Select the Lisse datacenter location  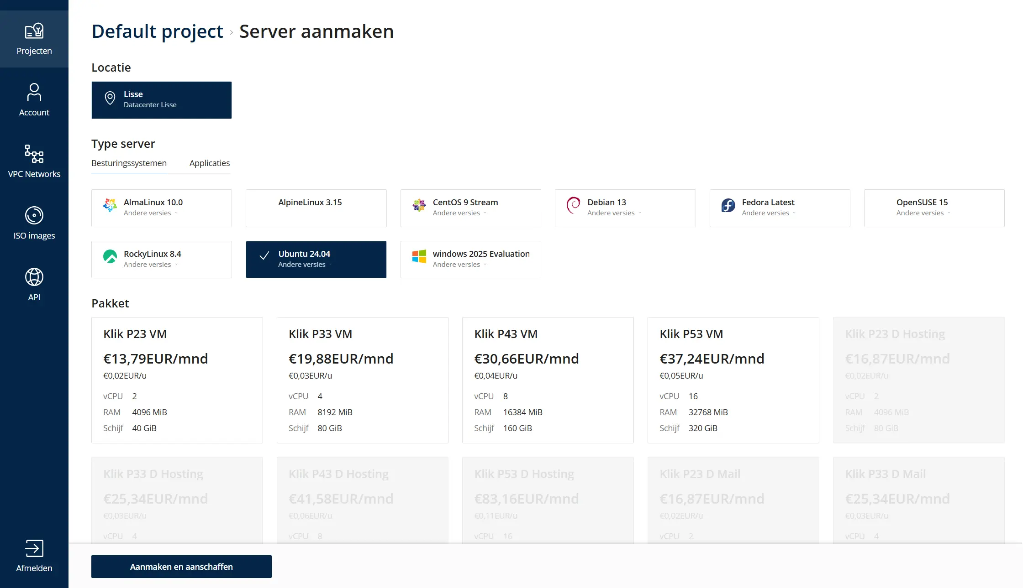click(161, 100)
